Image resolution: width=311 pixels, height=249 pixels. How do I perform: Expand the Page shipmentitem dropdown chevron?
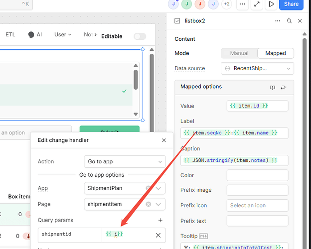(x=158, y=204)
